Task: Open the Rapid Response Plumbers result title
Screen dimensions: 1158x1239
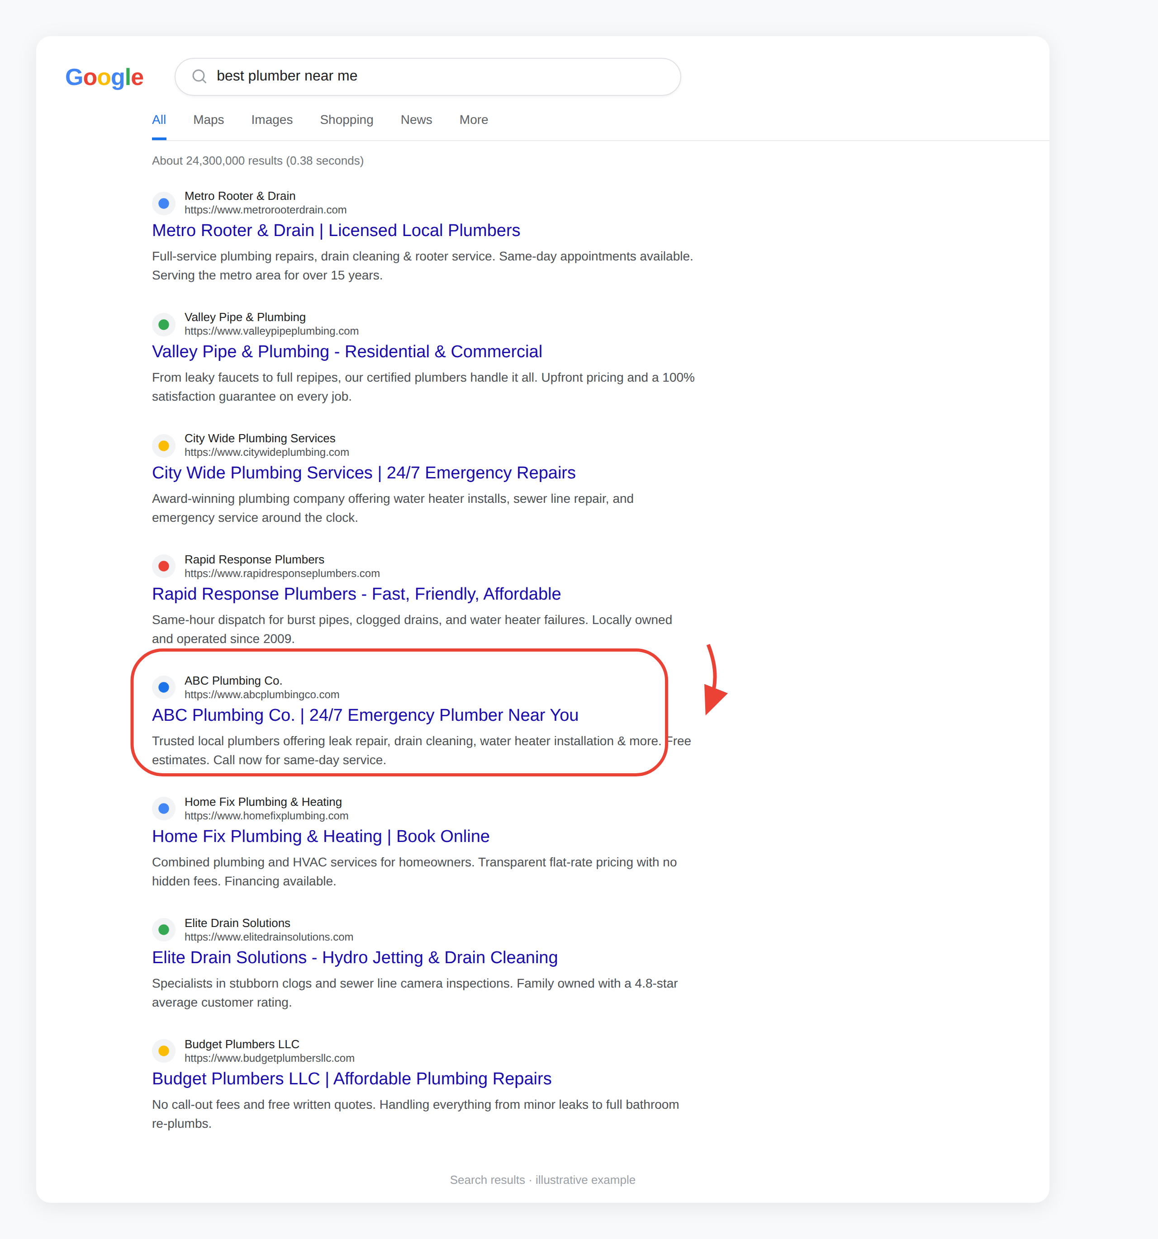Action: [x=356, y=594]
